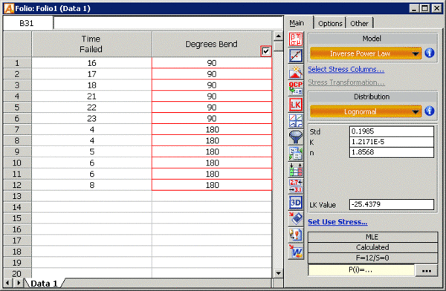
Task: Click the info icon beside Model
Action: tap(430, 53)
